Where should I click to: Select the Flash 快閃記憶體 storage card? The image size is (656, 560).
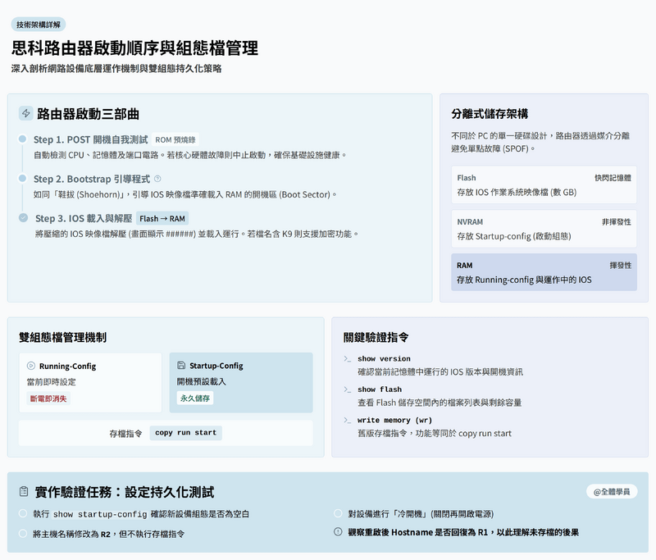click(x=544, y=184)
